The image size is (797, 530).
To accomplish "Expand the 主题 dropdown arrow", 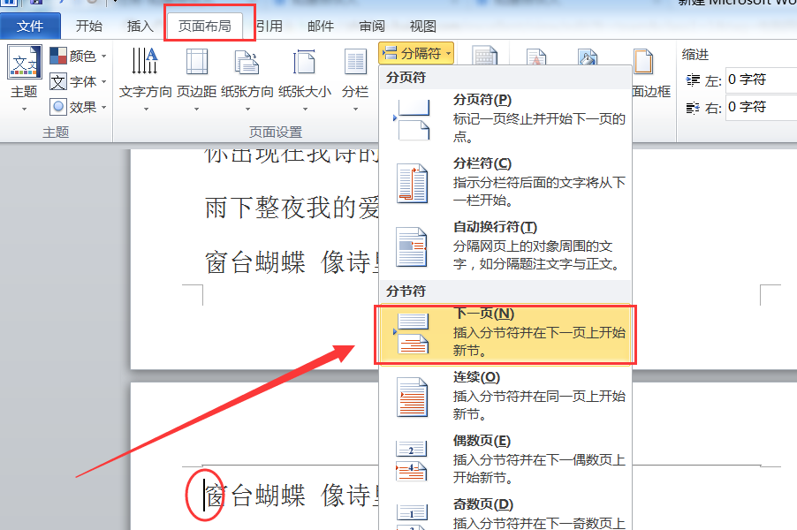I will [x=24, y=109].
